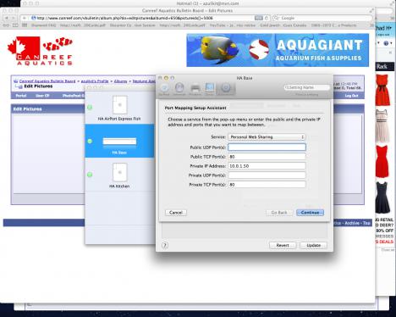Click the Go Back button

(x=279, y=213)
